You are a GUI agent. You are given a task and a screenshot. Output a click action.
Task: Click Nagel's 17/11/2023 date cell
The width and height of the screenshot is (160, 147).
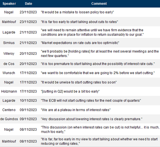(28, 82)
